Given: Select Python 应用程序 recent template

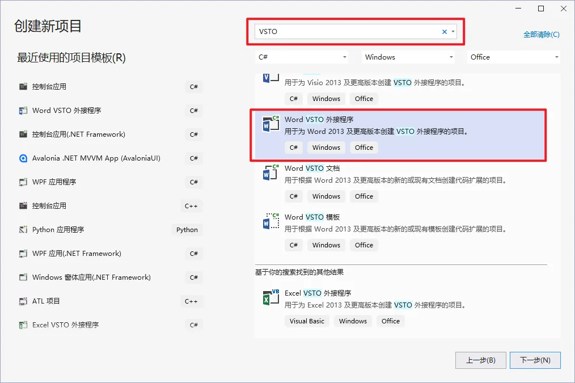Looking at the screenshot, I should [111, 230].
